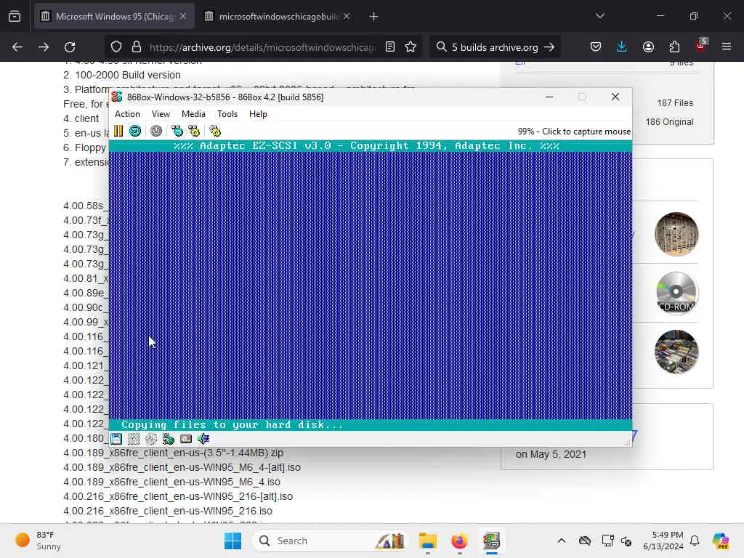Click the CD-ROM status bar icon
This screenshot has height=558, width=744.
coord(151,439)
